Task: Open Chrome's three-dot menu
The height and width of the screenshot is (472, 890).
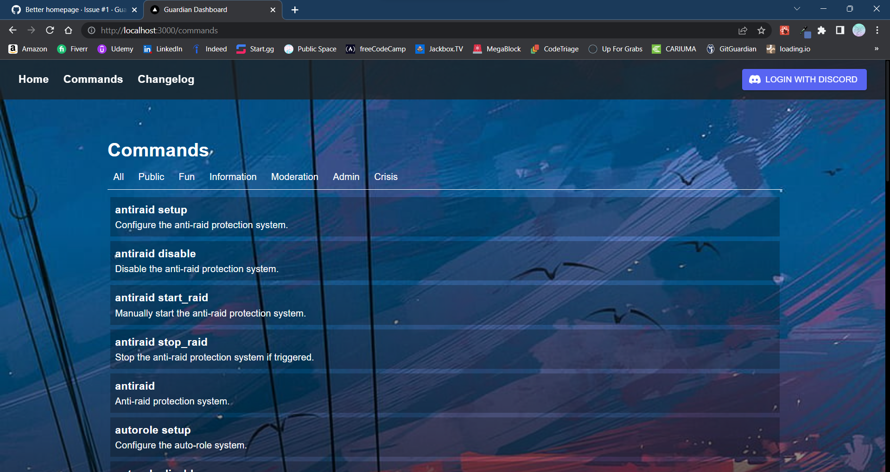Action: click(x=877, y=31)
